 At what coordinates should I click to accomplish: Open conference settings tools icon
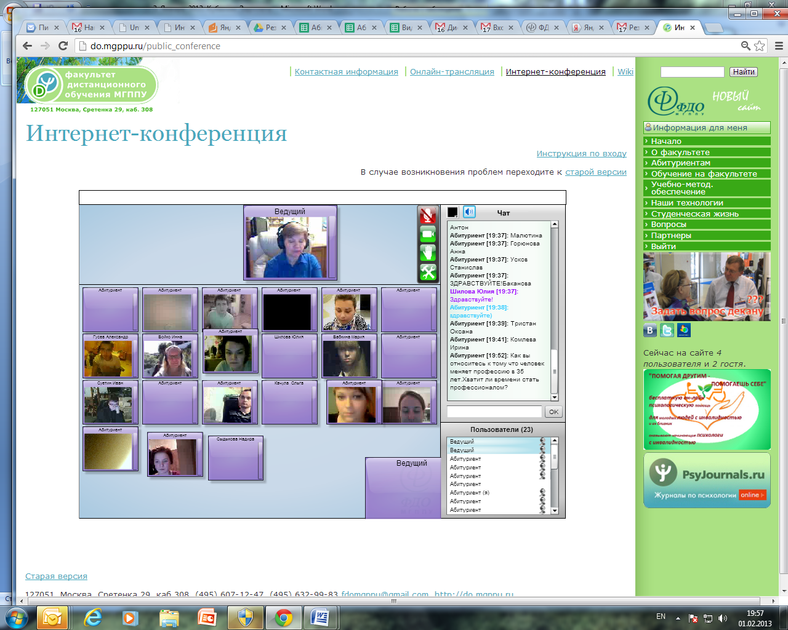428,271
